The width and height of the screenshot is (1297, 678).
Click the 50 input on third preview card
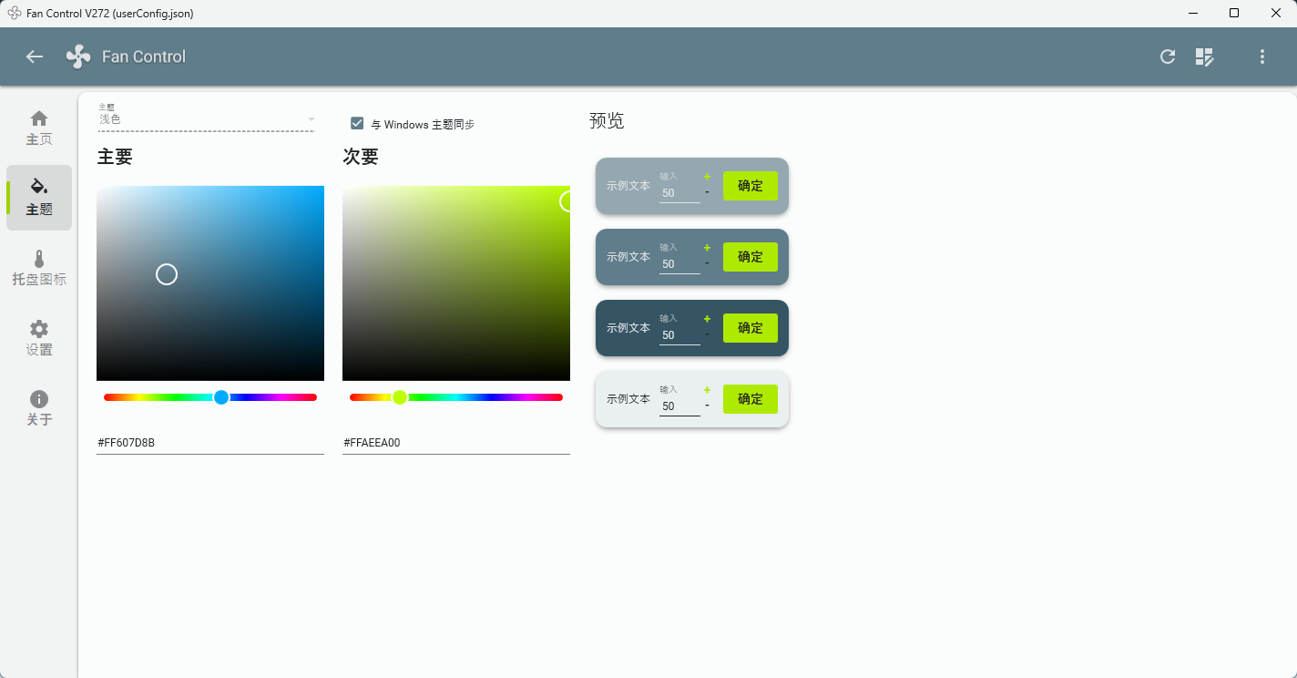click(679, 335)
